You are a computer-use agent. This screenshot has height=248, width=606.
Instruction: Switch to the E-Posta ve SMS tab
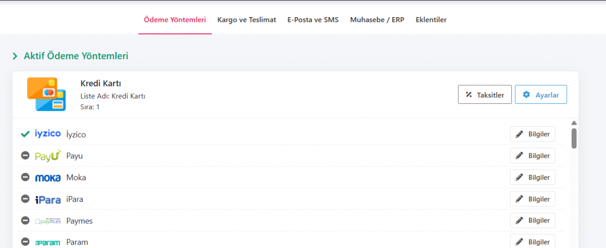click(x=312, y=19)
